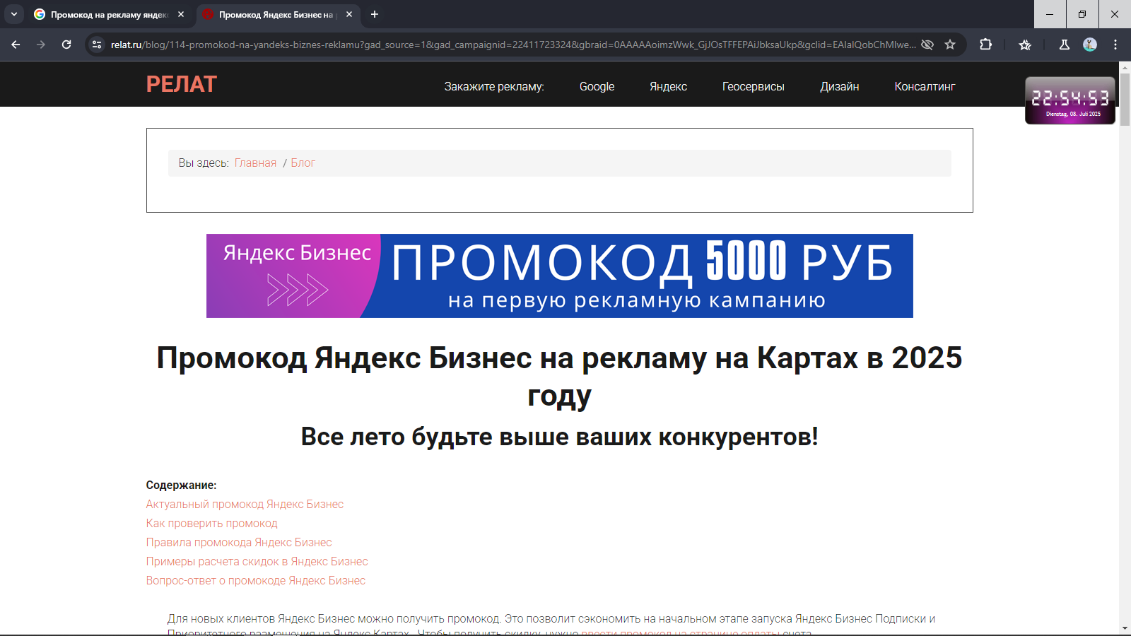Open the Chrome Labs flask icon

coord(1065,45)
